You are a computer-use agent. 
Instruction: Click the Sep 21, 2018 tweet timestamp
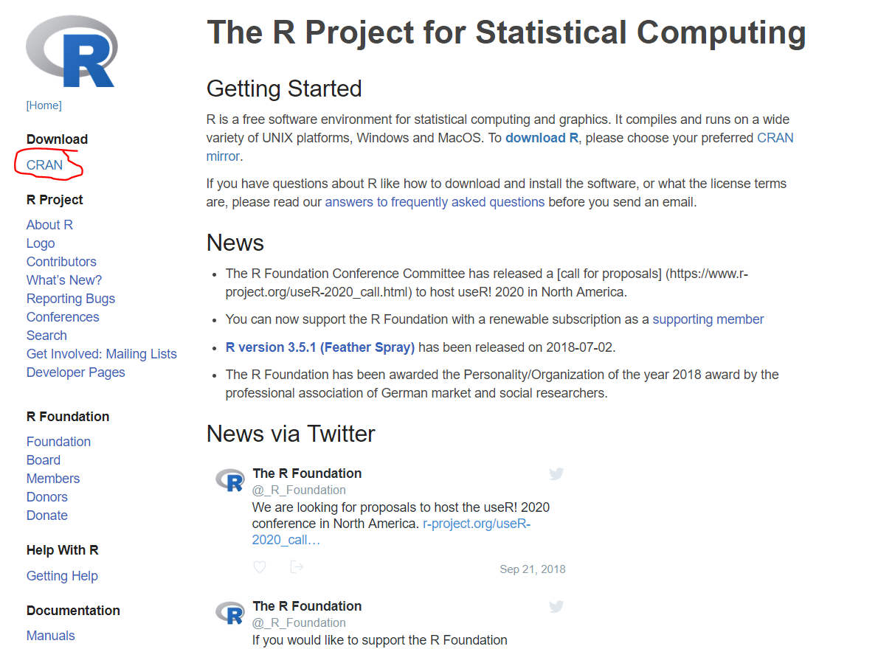pos(533,569)
